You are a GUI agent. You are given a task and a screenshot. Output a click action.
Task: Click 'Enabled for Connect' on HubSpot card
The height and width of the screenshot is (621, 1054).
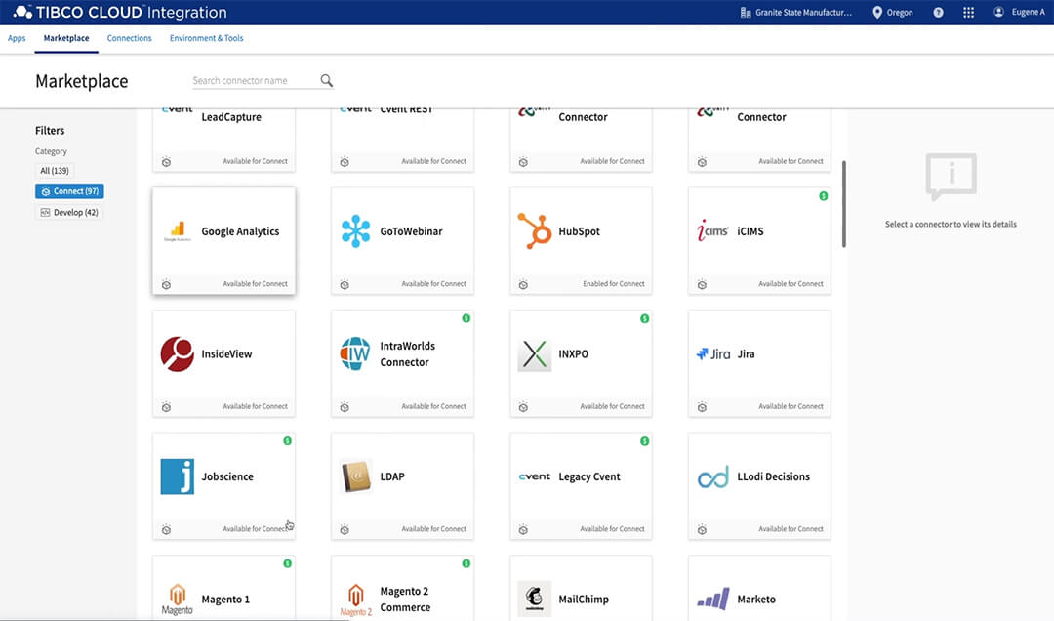(x=614, y=284)
